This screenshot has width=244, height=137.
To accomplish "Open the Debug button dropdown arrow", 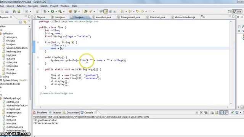I will [x=48, y=11].
